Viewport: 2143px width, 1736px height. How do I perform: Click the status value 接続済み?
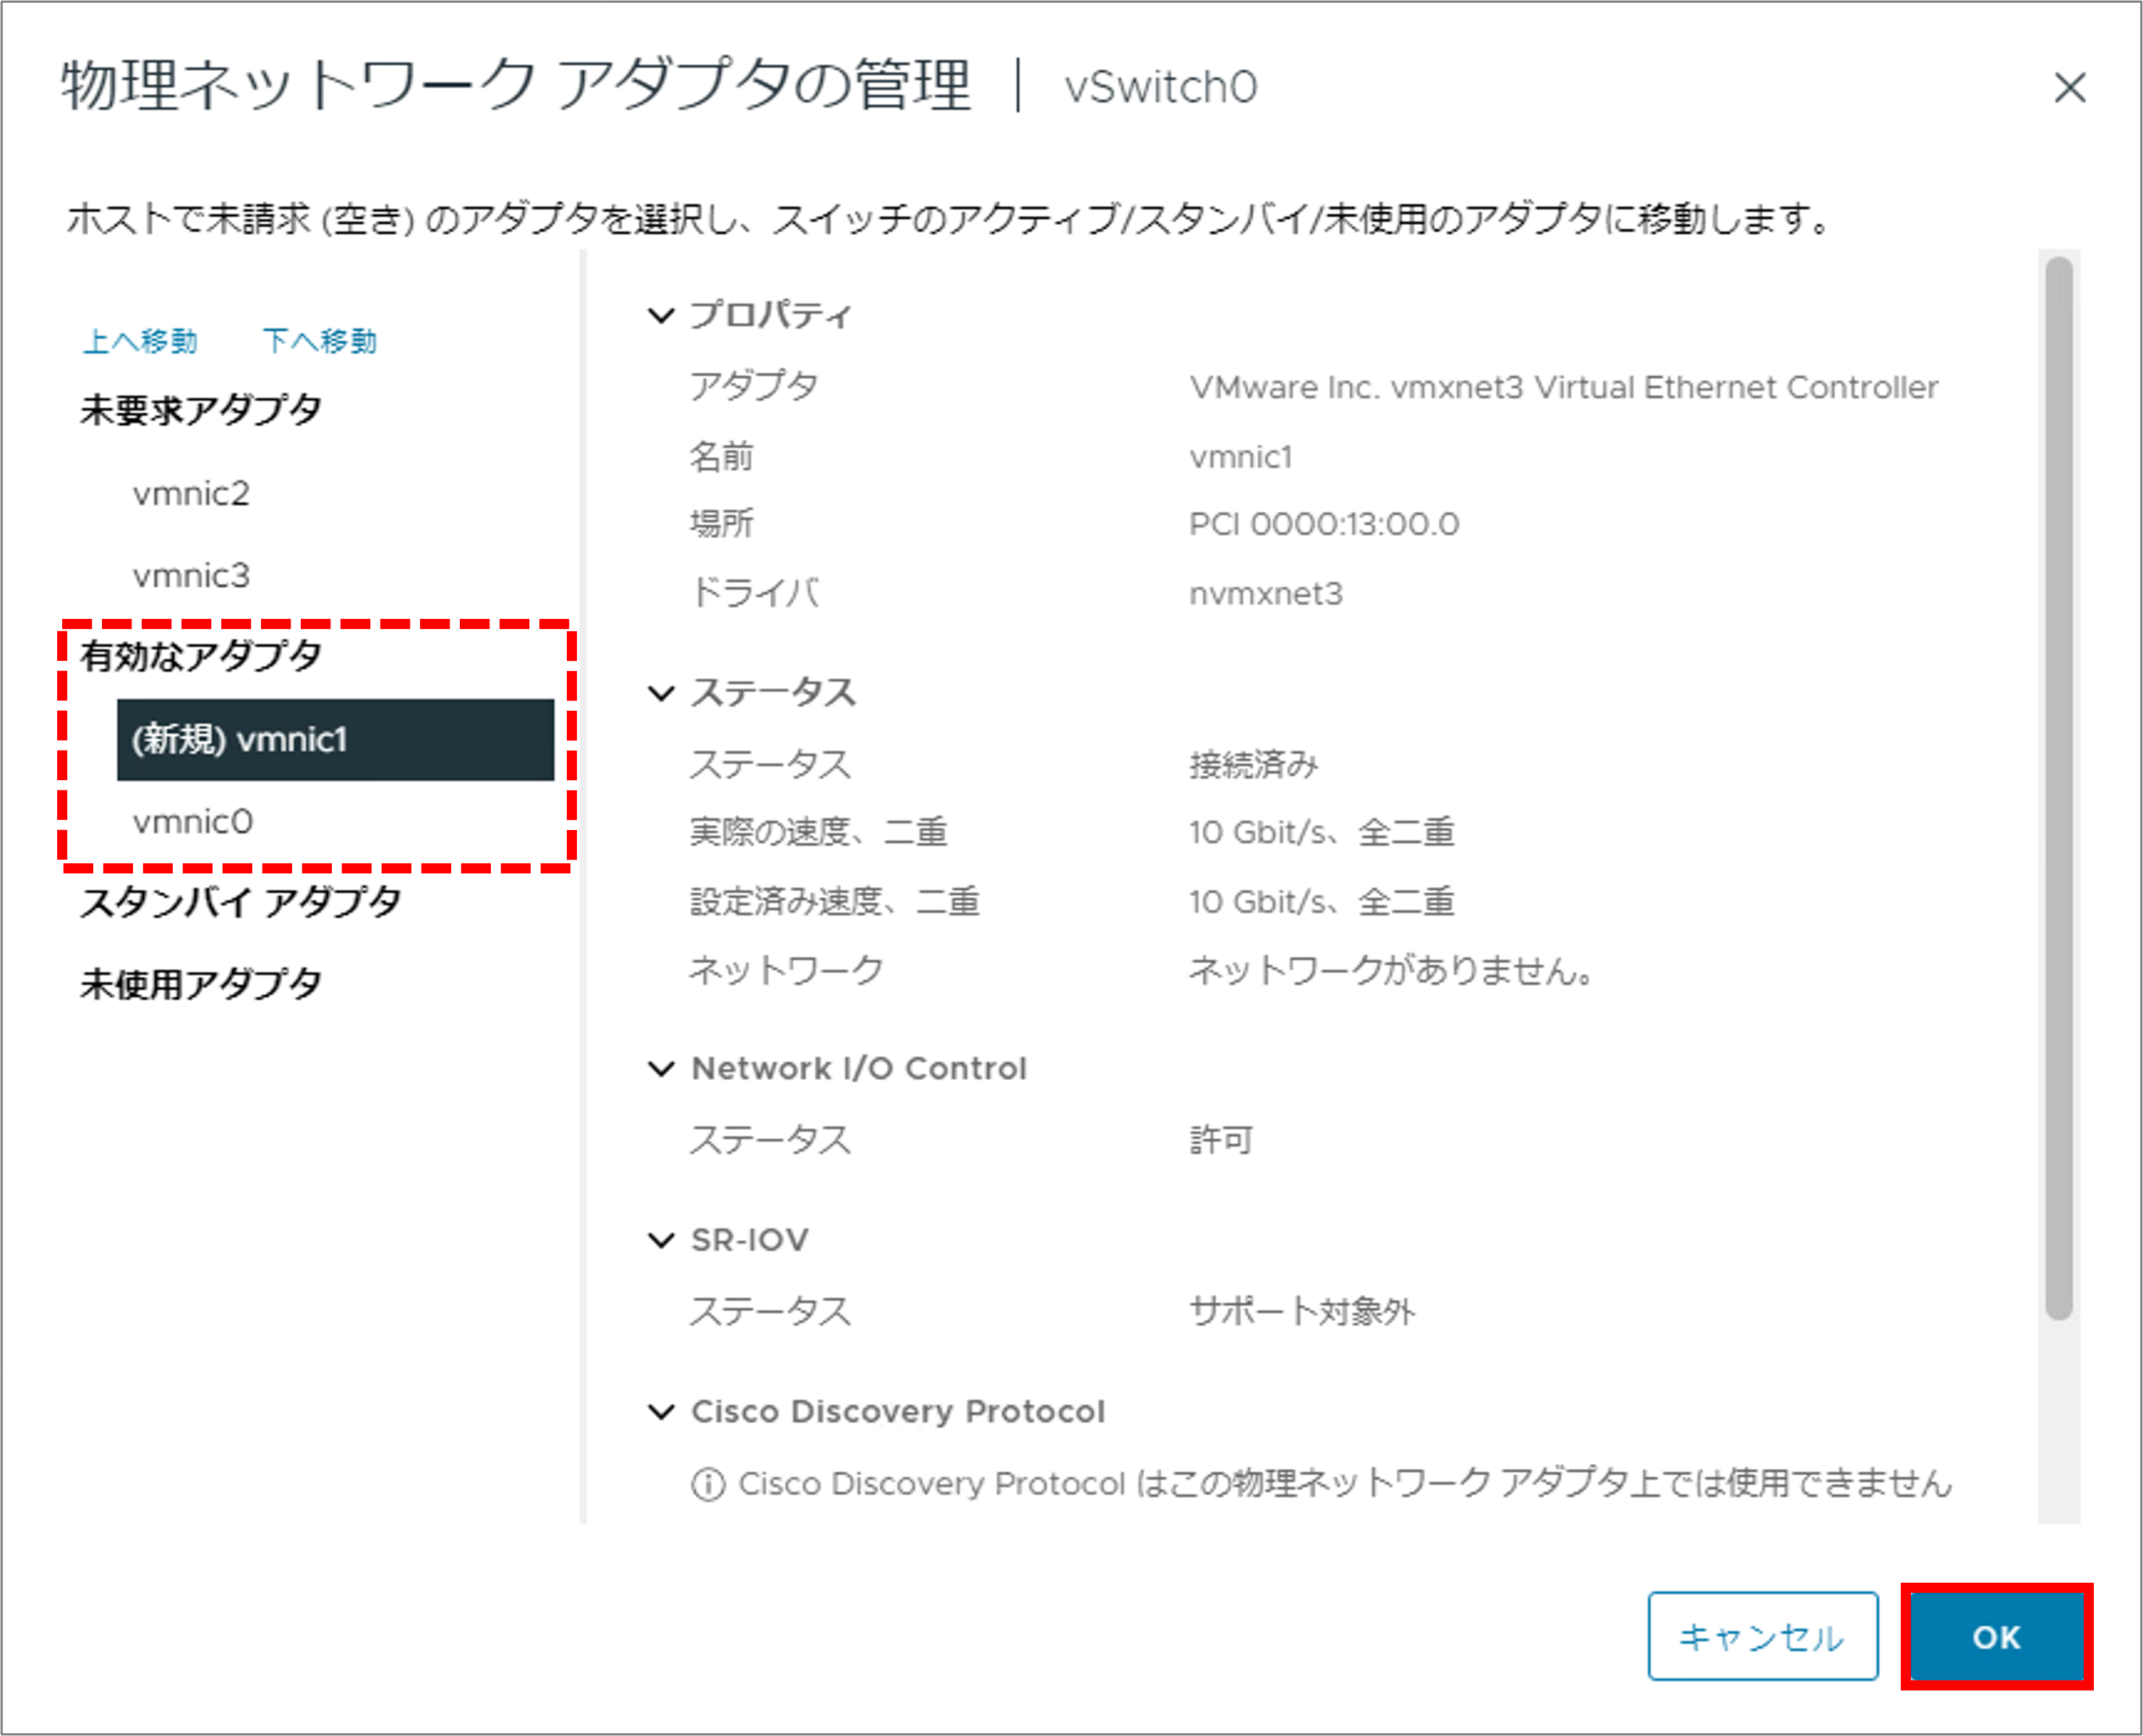pyautogui.click(x=1253, y=765)
